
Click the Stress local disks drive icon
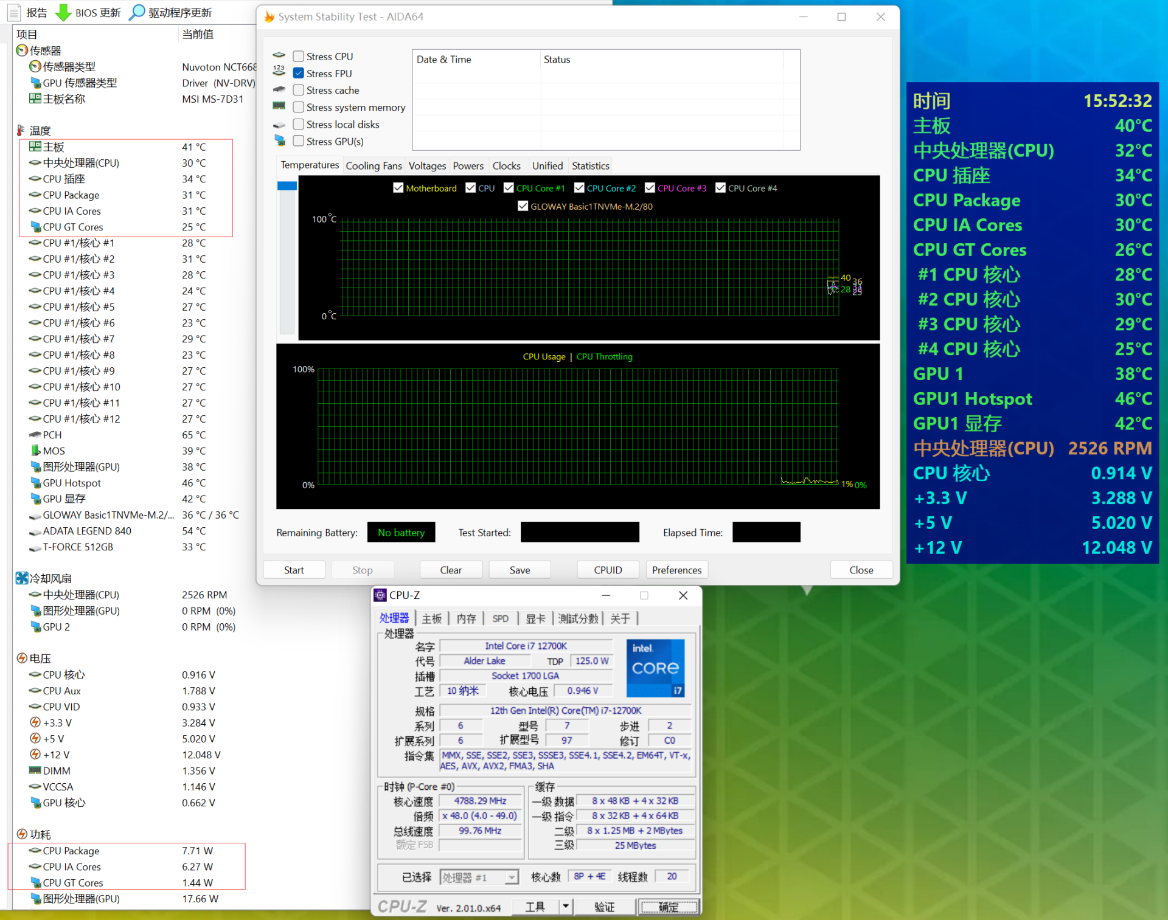click(279, 125)
